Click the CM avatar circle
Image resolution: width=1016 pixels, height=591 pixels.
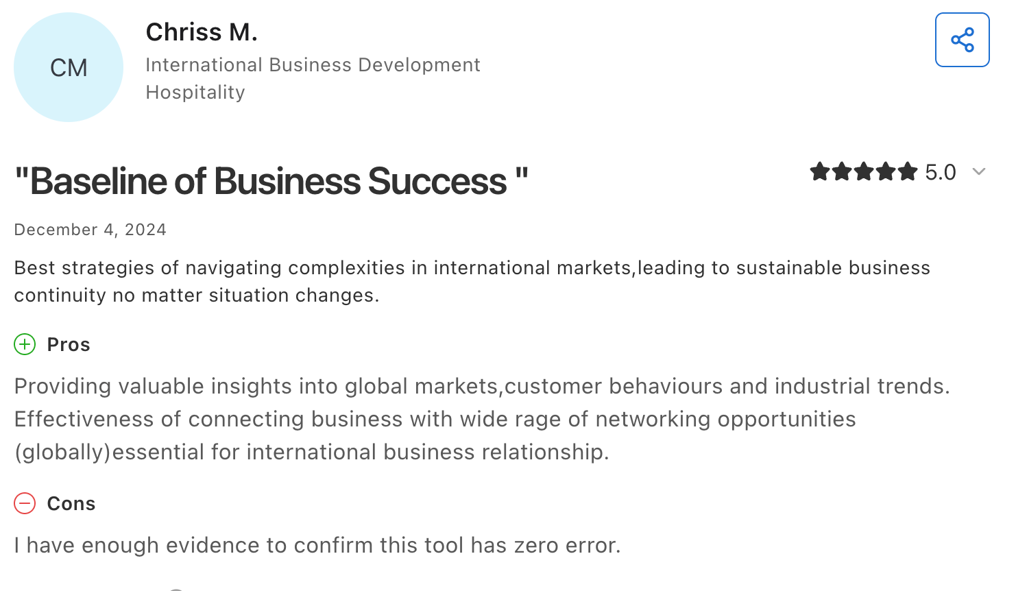tap(69, 67)
